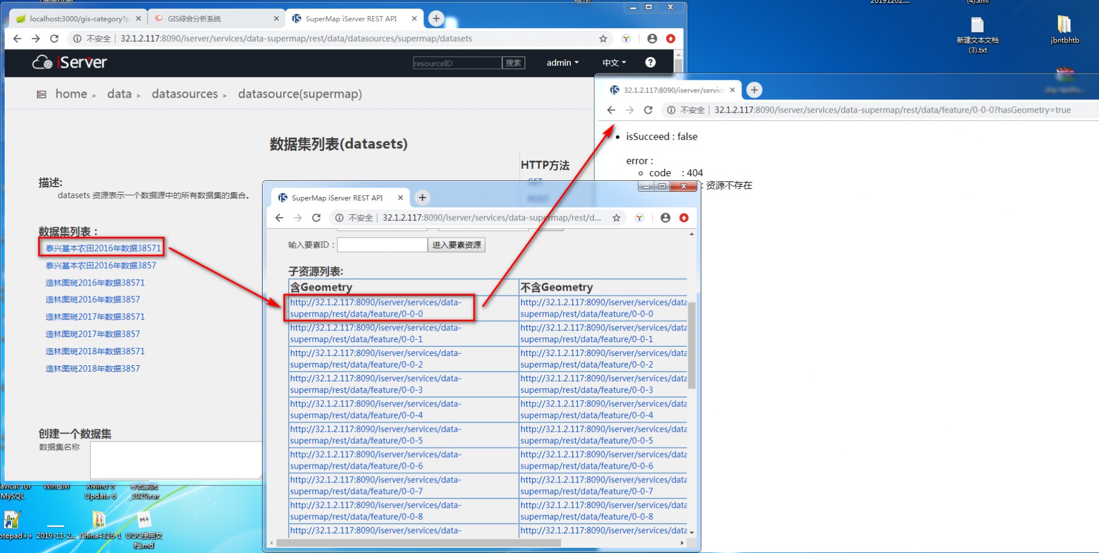Image resolution: width=1099 pixels, height=553 pixels.
Task: Open the 中文 language dropdown
Action: [x=614, y=62]
